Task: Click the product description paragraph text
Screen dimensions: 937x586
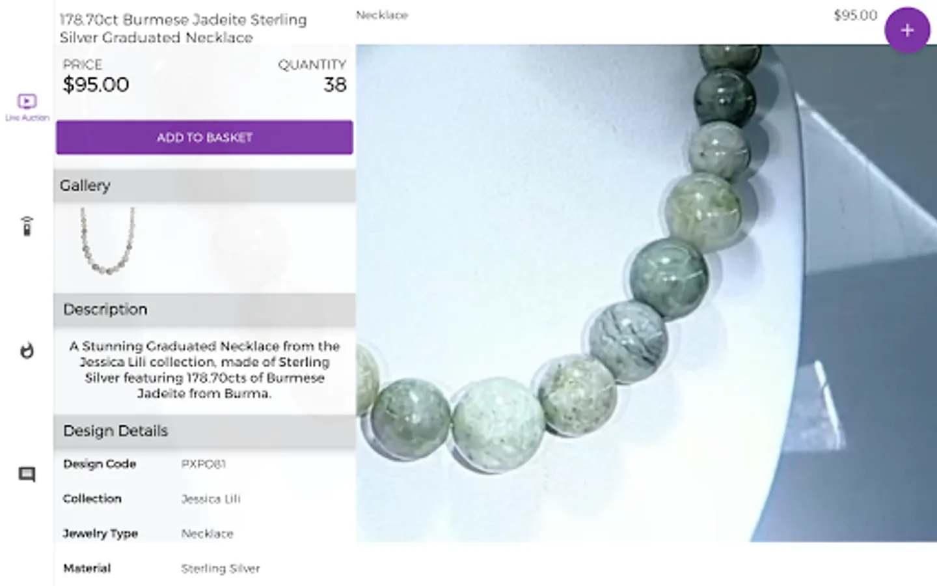Action: [x=204, y=370]
